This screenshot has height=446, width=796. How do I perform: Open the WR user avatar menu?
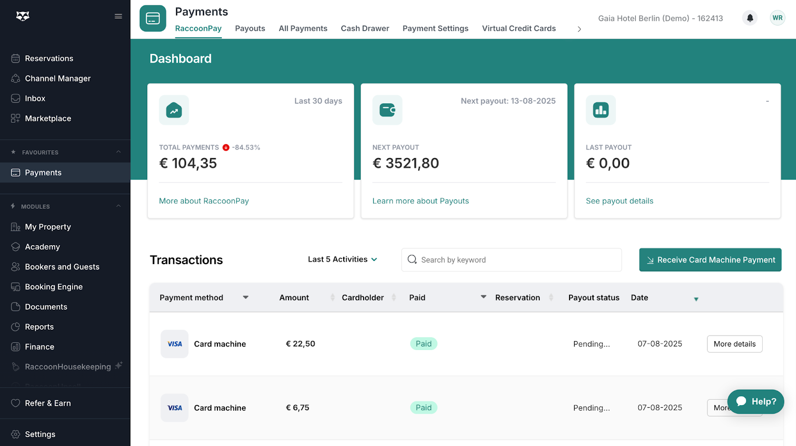tap(777, 18)
